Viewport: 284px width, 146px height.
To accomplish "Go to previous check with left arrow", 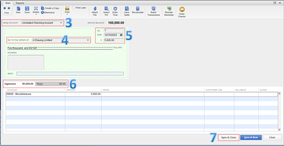I will [5, 8].
